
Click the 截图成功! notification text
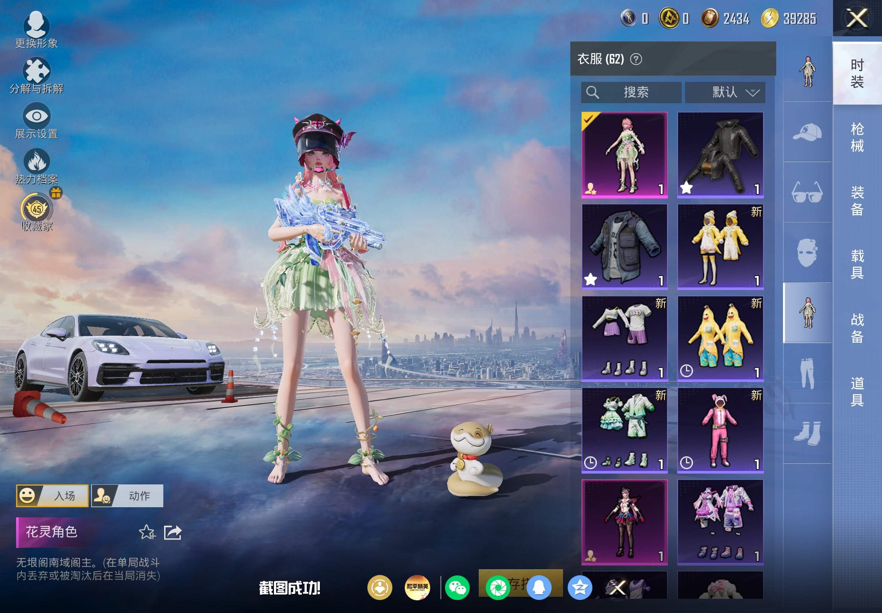[290, 588]
